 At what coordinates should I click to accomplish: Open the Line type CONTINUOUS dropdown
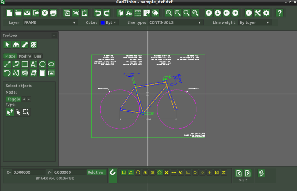click(x=175, y=22)
